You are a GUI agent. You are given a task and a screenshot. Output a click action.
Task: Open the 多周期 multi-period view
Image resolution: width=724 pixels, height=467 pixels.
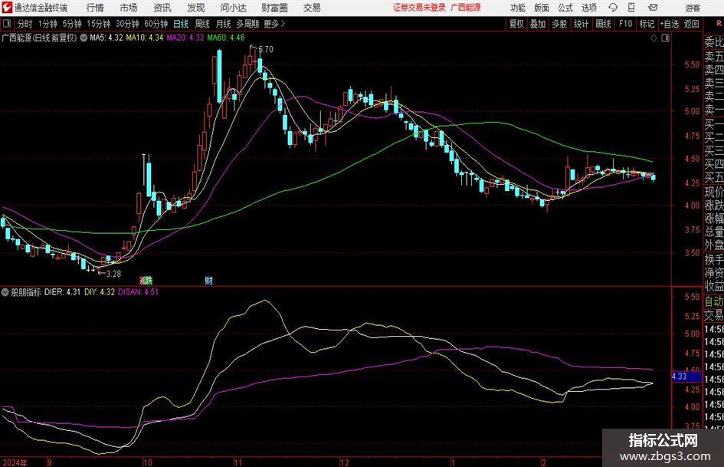[x=247, y=24]
